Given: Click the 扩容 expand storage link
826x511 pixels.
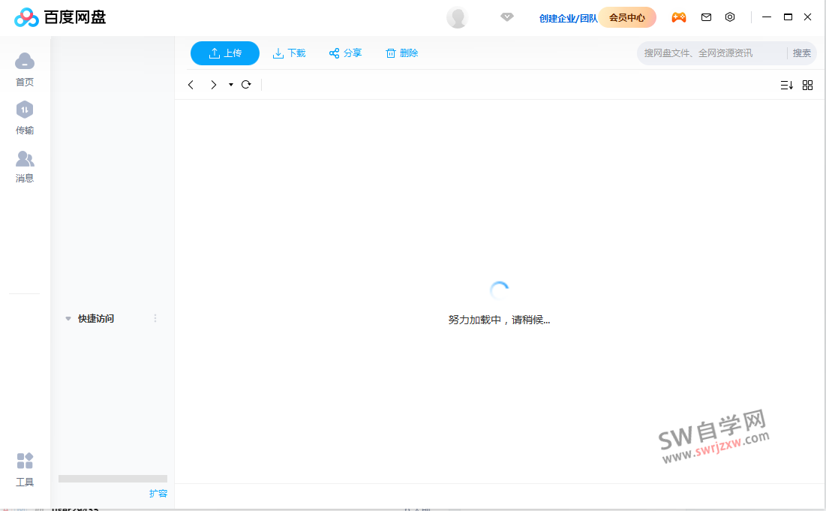Looking at the screenshot, I should (158, 494).
